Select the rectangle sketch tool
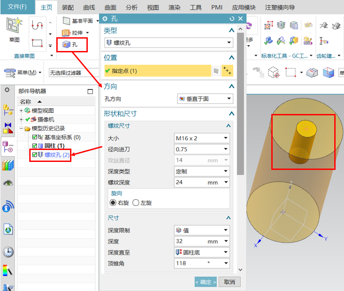 click(37, 43)
